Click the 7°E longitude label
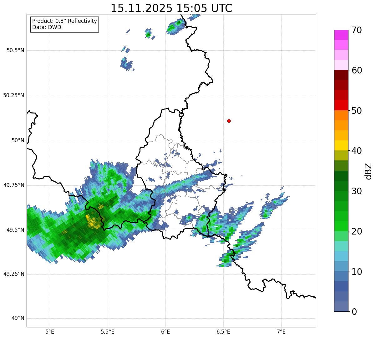This screenshot has height=338, width=376. pyautogui.click(x=282, y=331)
